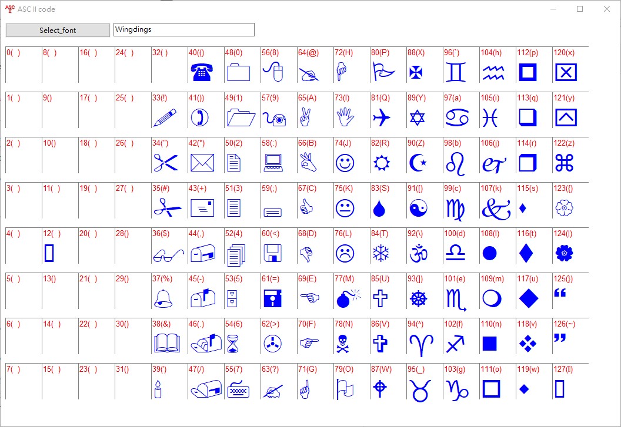Click the dharma wheel symbol under 93(])
This screenshot has width=621, height=427.
pos(418,299)
